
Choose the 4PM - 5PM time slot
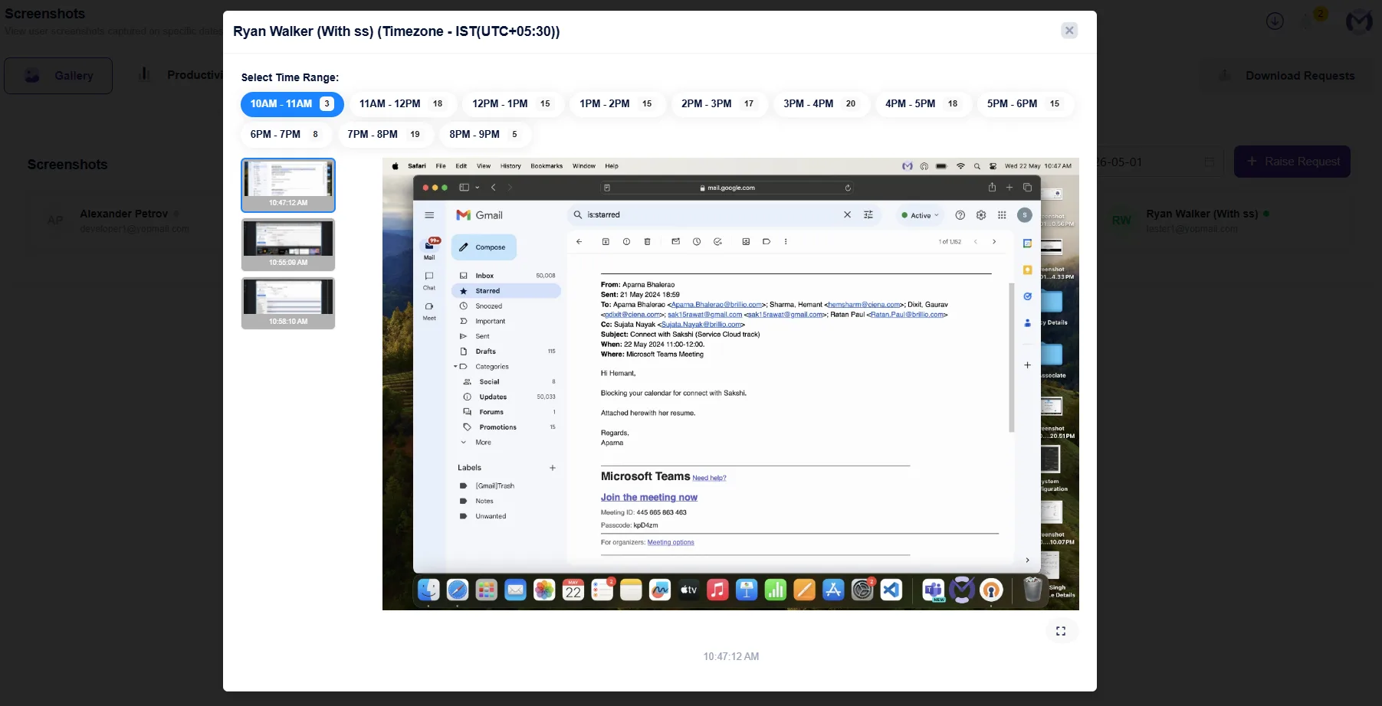922,104
